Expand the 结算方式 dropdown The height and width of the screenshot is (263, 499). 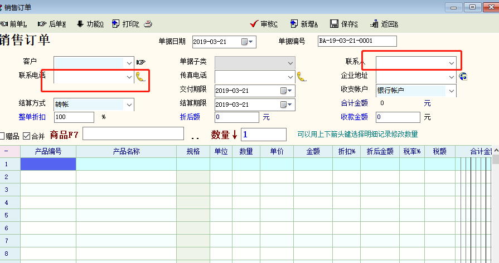coord(129,105)
